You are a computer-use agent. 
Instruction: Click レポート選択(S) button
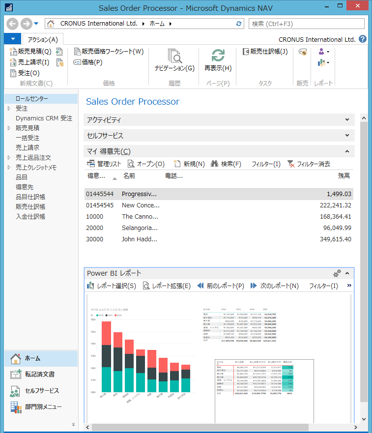pyautogui.click(x=112, y=286)
